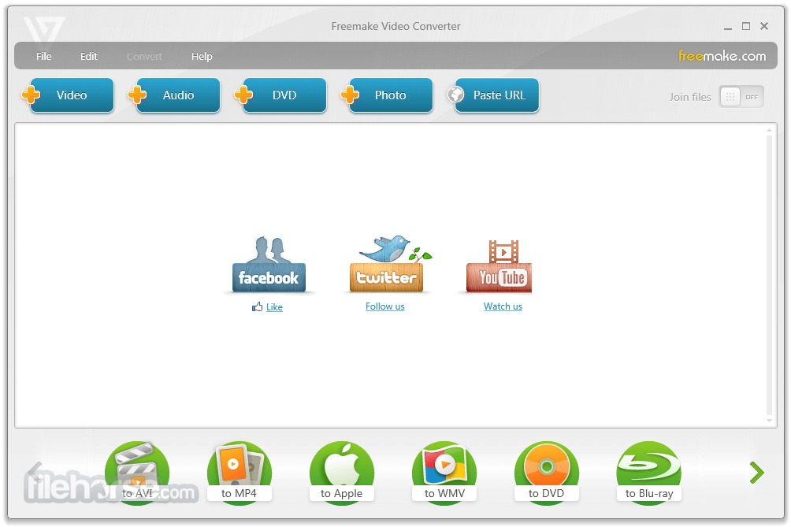Toggle the Join files switch
Viewport: 791px width, 527px height.
(x=741, y=97)
